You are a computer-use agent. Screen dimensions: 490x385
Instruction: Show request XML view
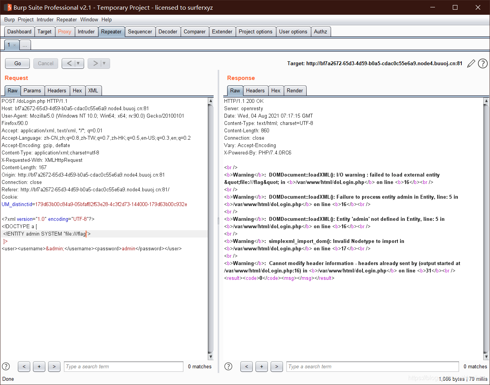pyautogui.click(x=93, y=90)
